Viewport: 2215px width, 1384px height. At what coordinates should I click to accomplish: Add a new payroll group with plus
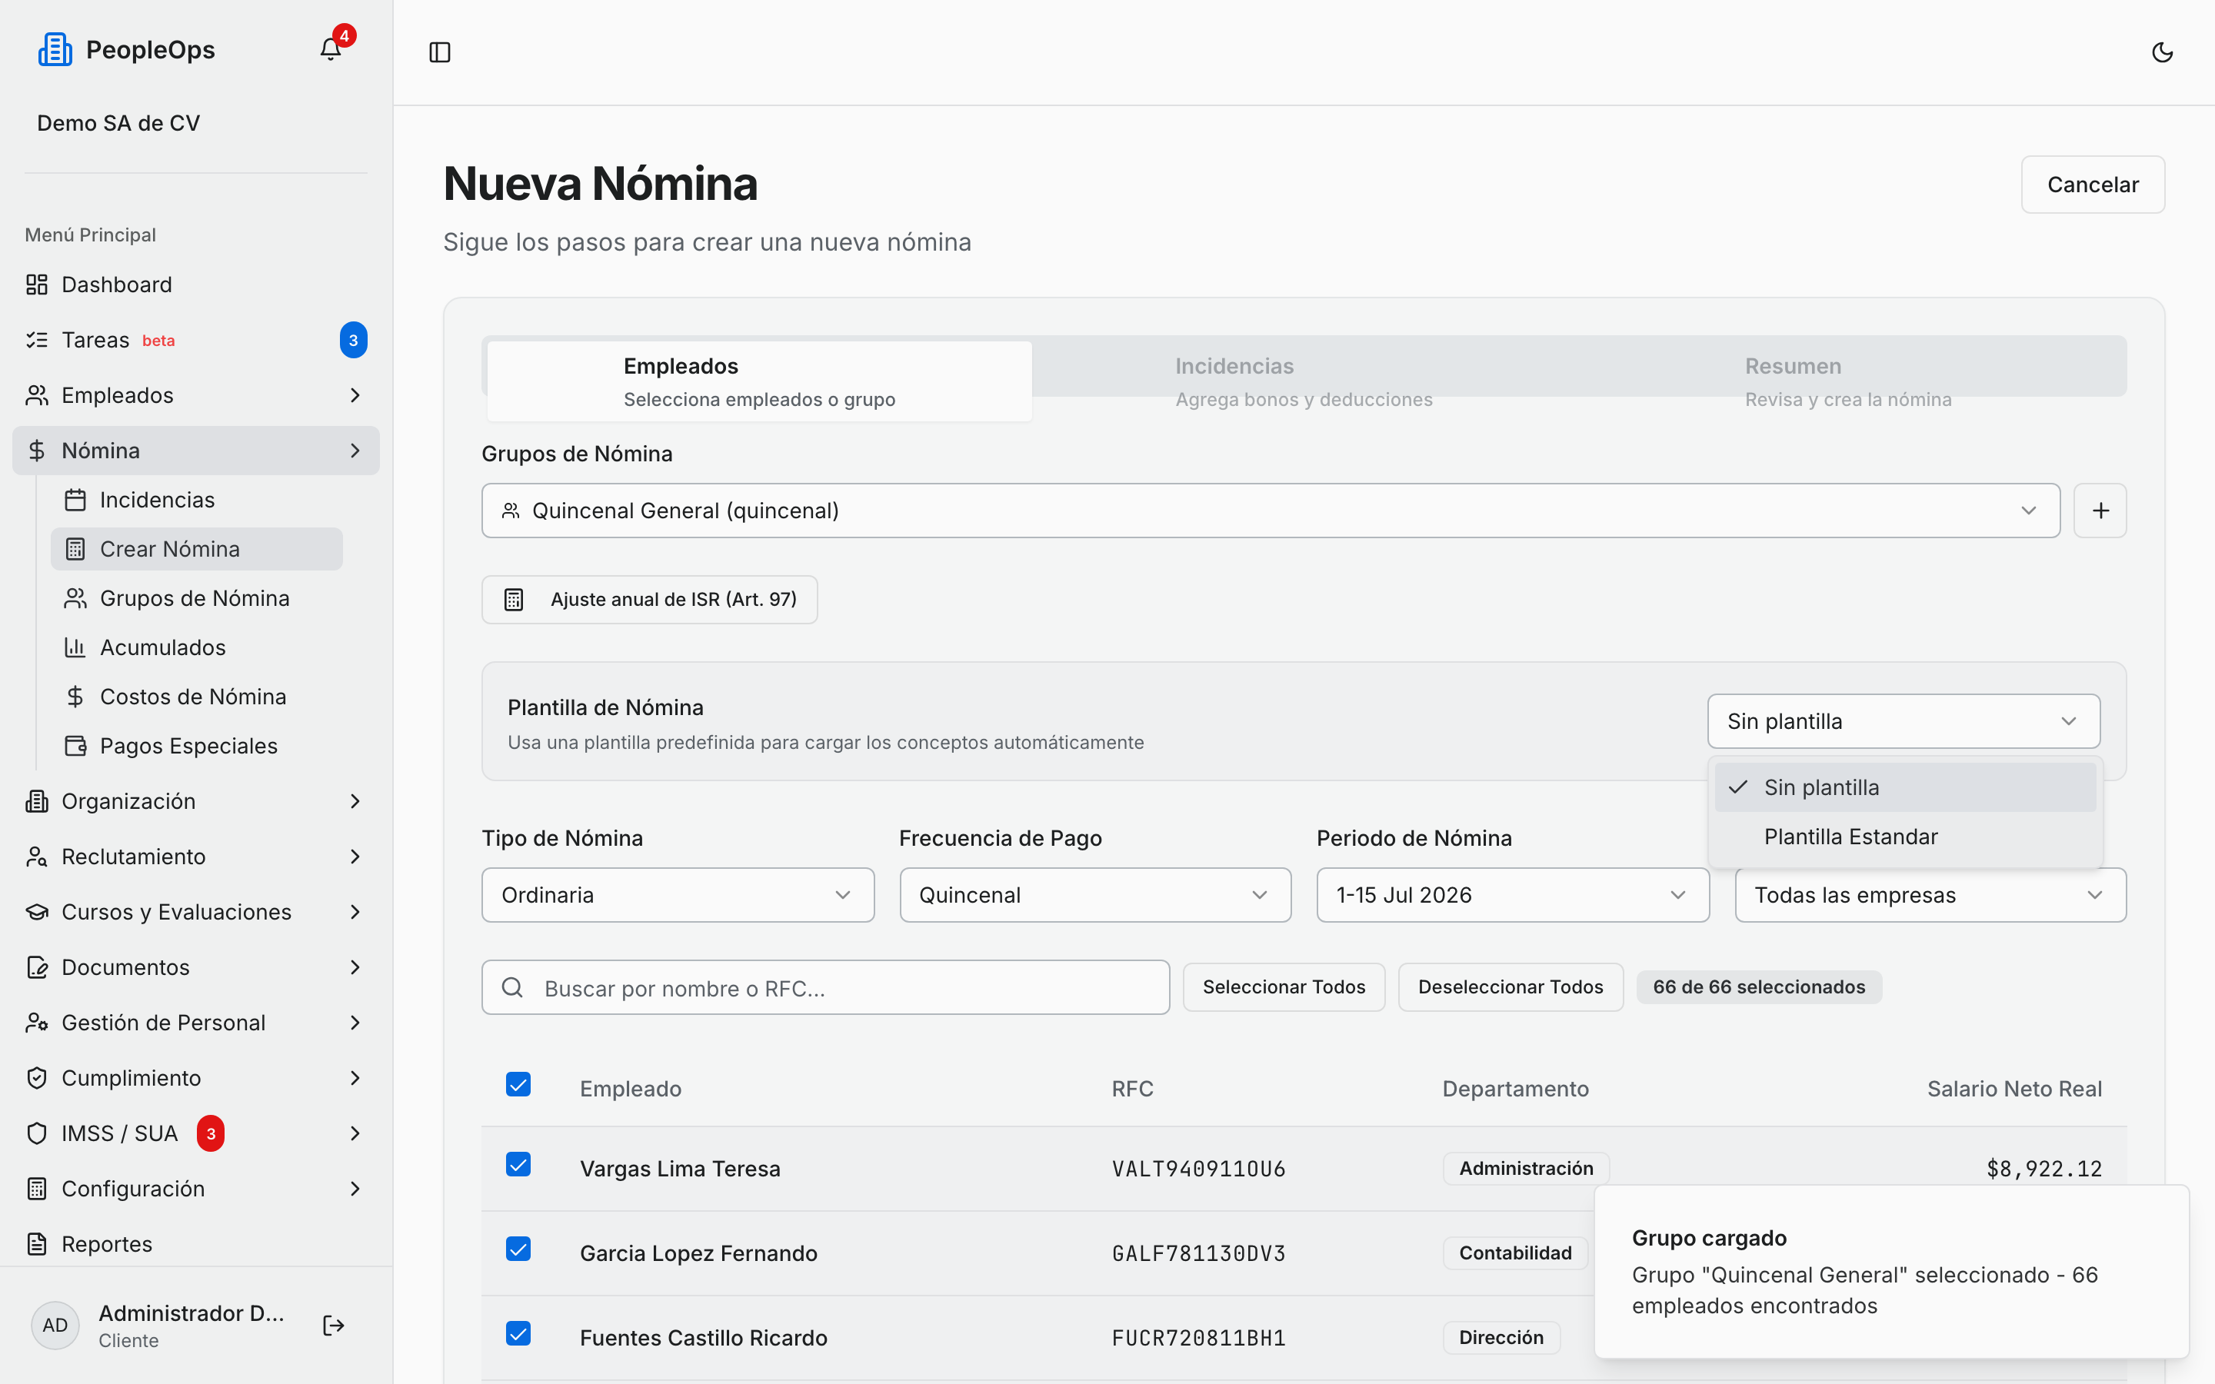2100,511
